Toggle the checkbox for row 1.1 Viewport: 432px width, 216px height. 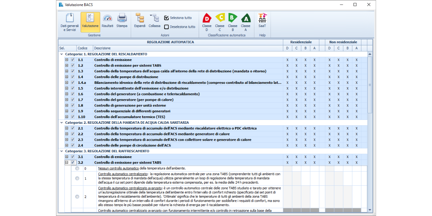[x=73, y=60]
